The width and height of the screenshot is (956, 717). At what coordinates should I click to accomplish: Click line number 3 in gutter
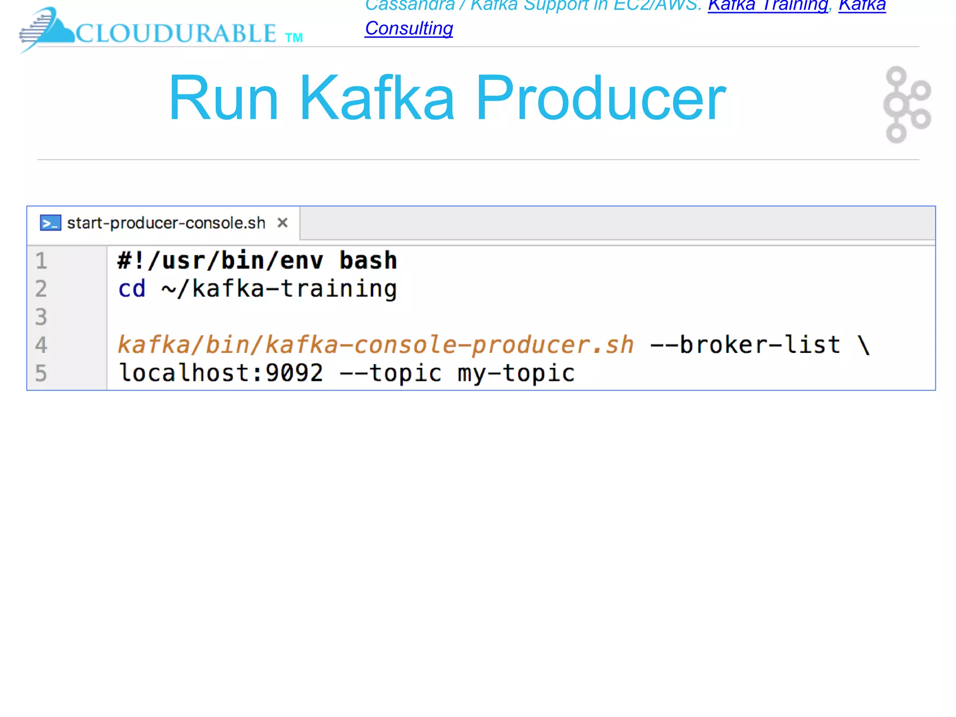tap(41, 316)
